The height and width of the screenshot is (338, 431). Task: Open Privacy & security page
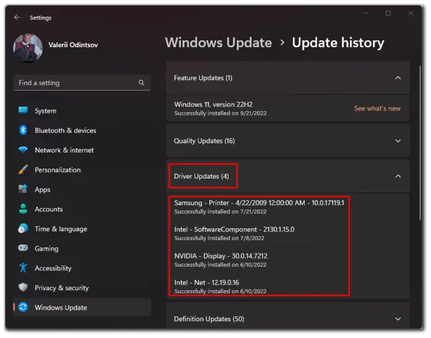tap(82, 288)
